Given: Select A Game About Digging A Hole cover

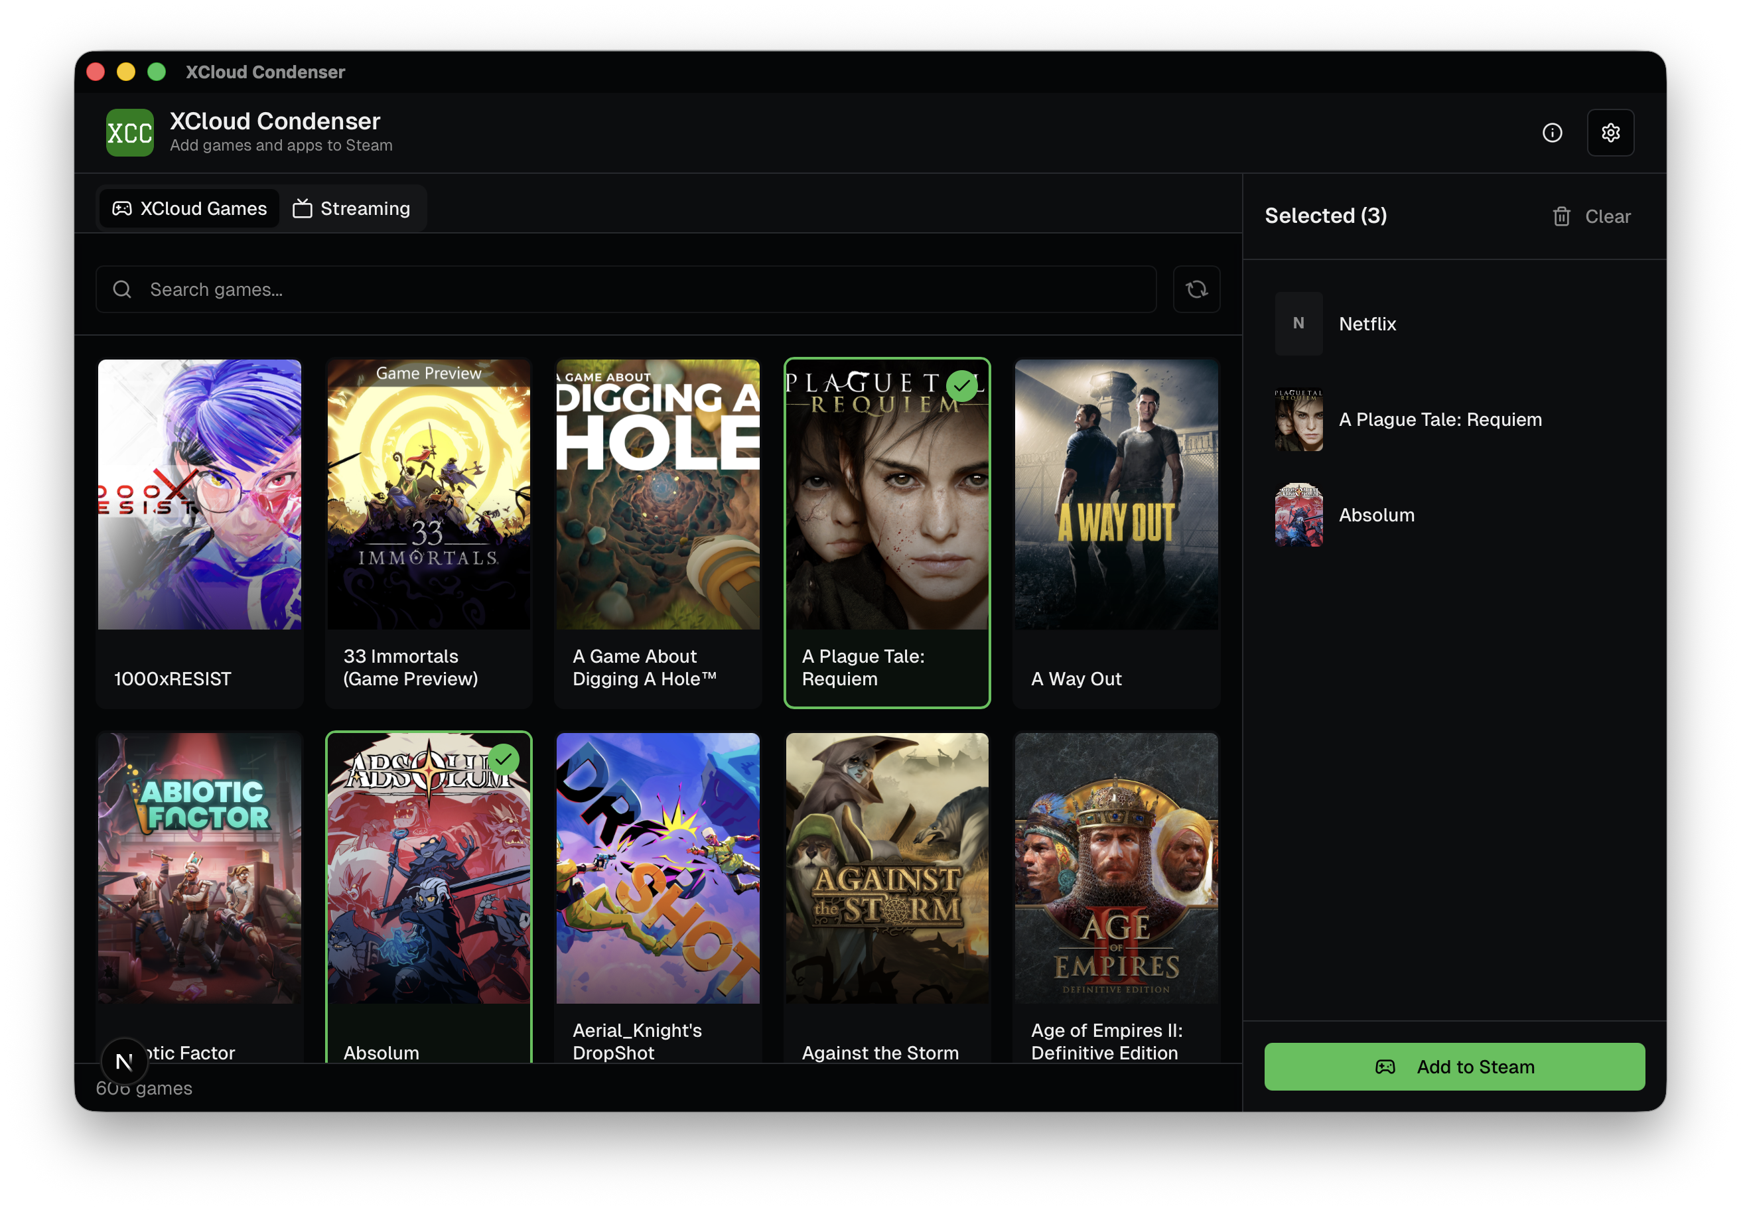Looking at the screenshot, I should click(x=658, y=494).
